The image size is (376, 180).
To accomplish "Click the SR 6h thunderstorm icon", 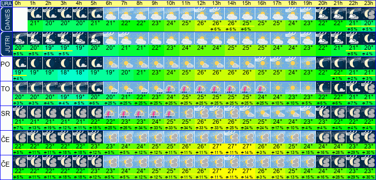I will (110, 112).
